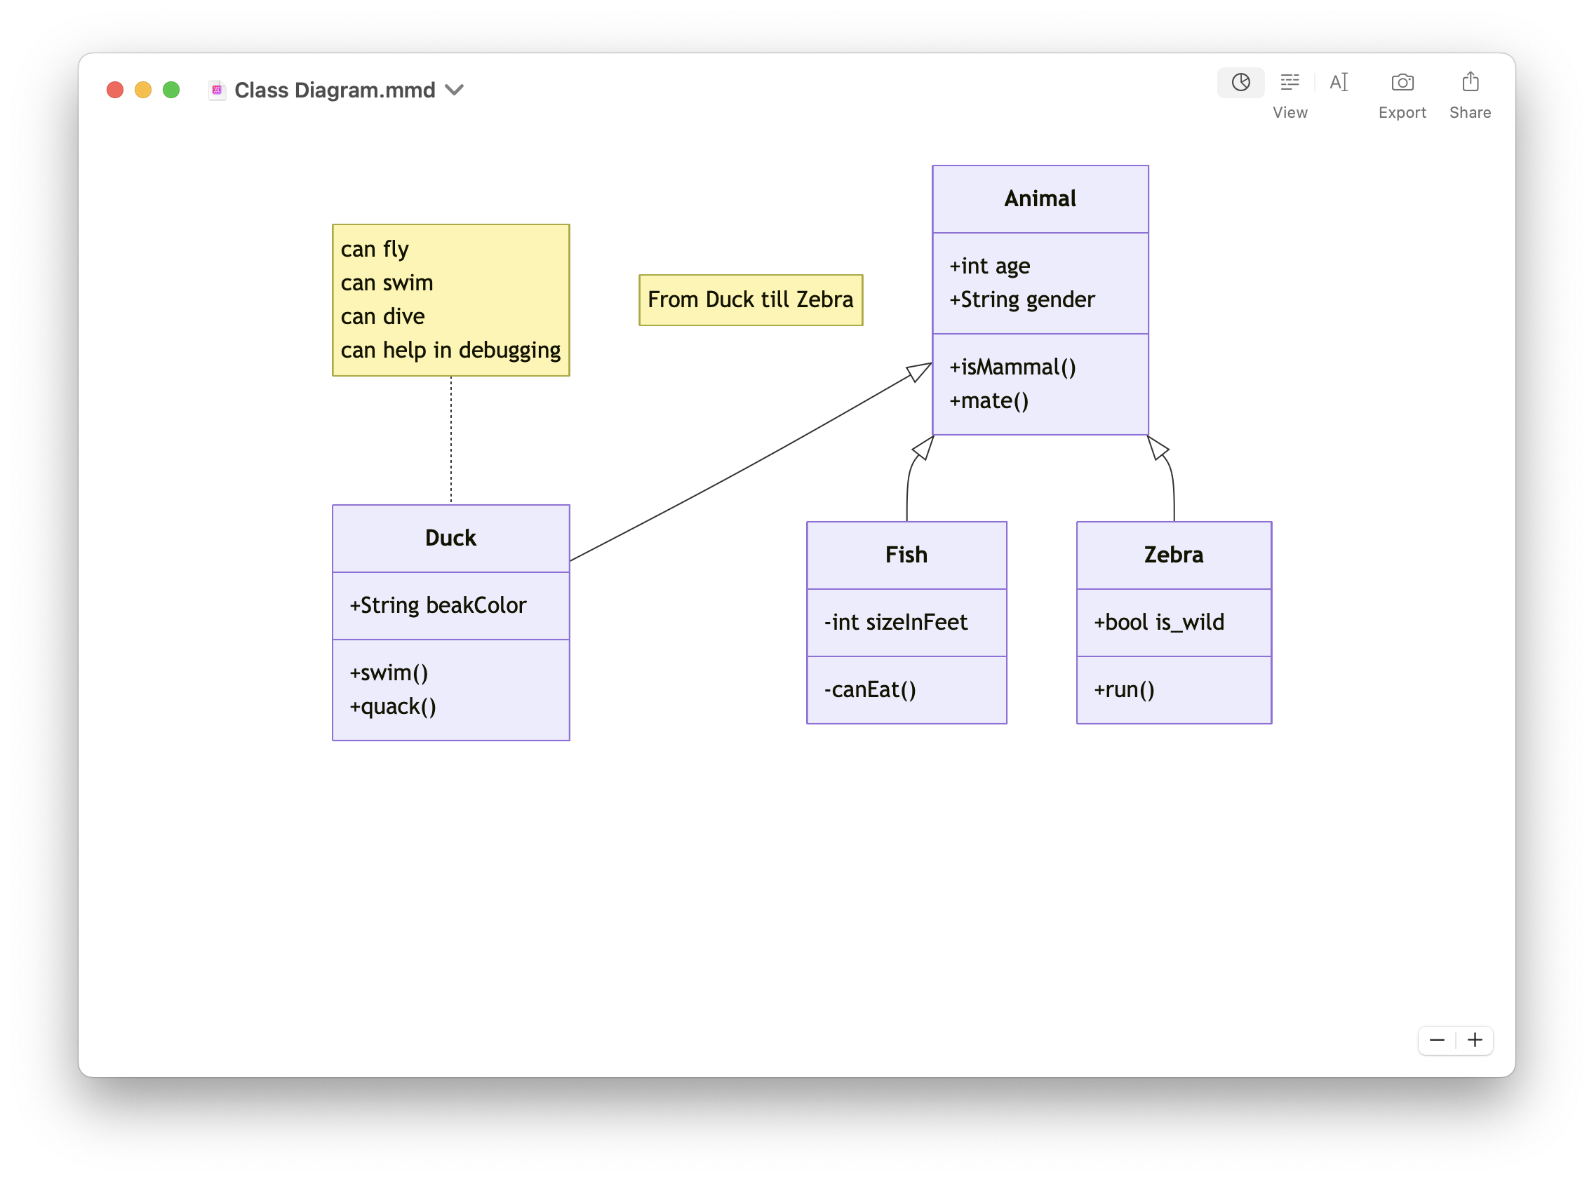Screen dimensions: 1594x1181
Task: Zoom out with the minus button
Action: tap(1436, 1040)
